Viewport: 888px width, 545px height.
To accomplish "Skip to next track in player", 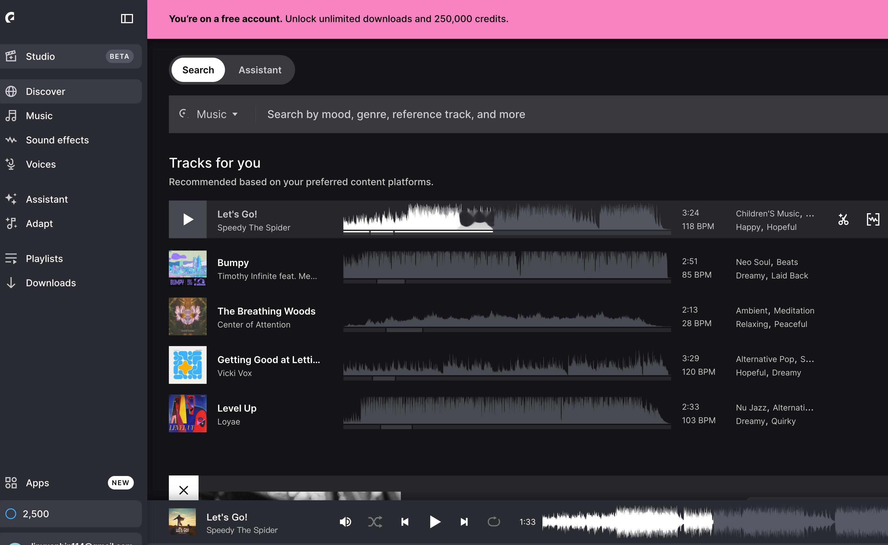I will (464, 522).
